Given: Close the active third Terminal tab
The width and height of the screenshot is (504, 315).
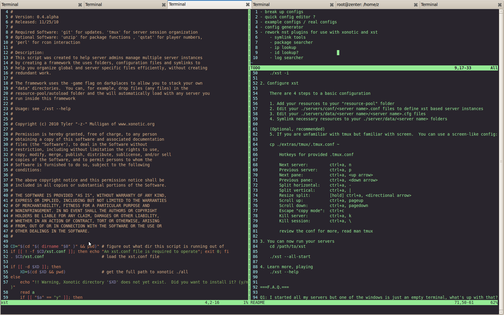Looking at the screenshot, I should (x=248, y=4).
